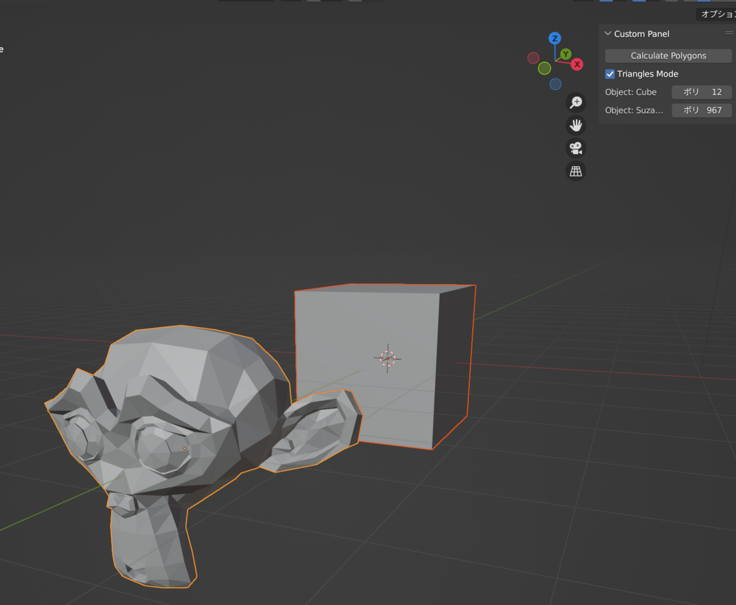Image resolution: width=736 pixels, height=605 pixels.
Task: Click the unlabeled green negative Y gizmo circle
Action: pos(544,68)
